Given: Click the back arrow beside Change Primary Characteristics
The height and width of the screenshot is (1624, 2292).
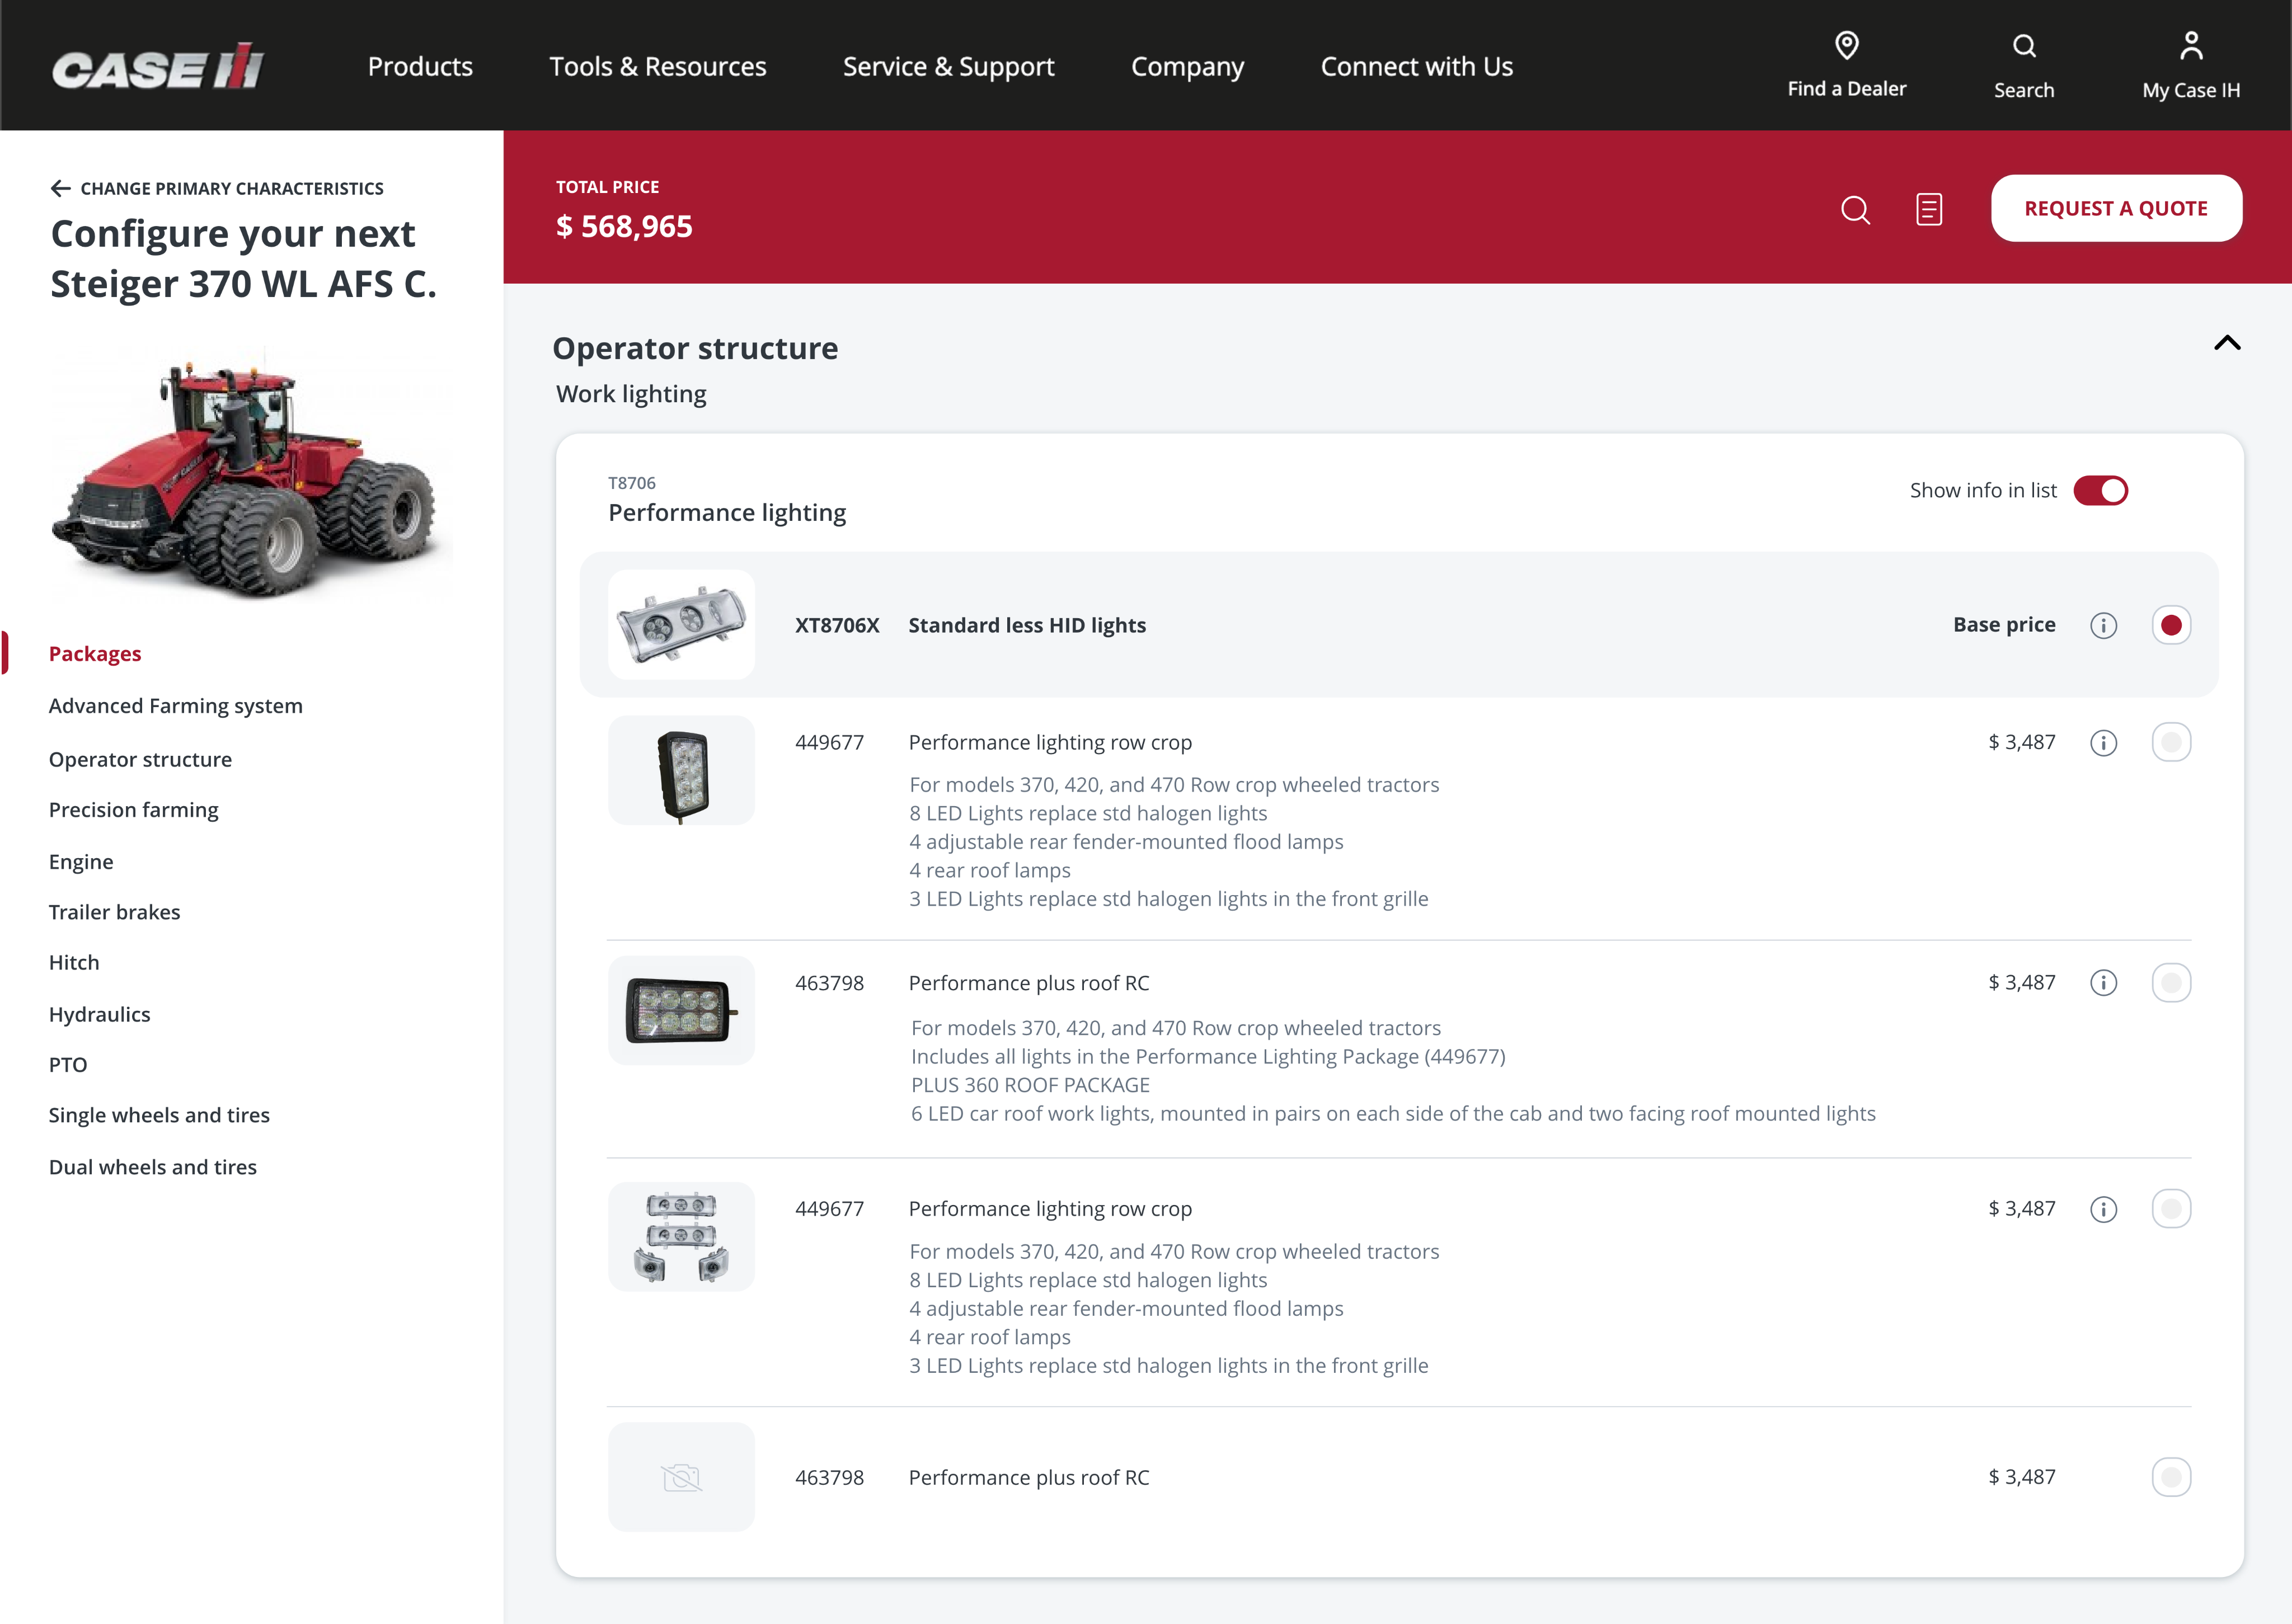Looking at the screenshot, I should [60, 188].
